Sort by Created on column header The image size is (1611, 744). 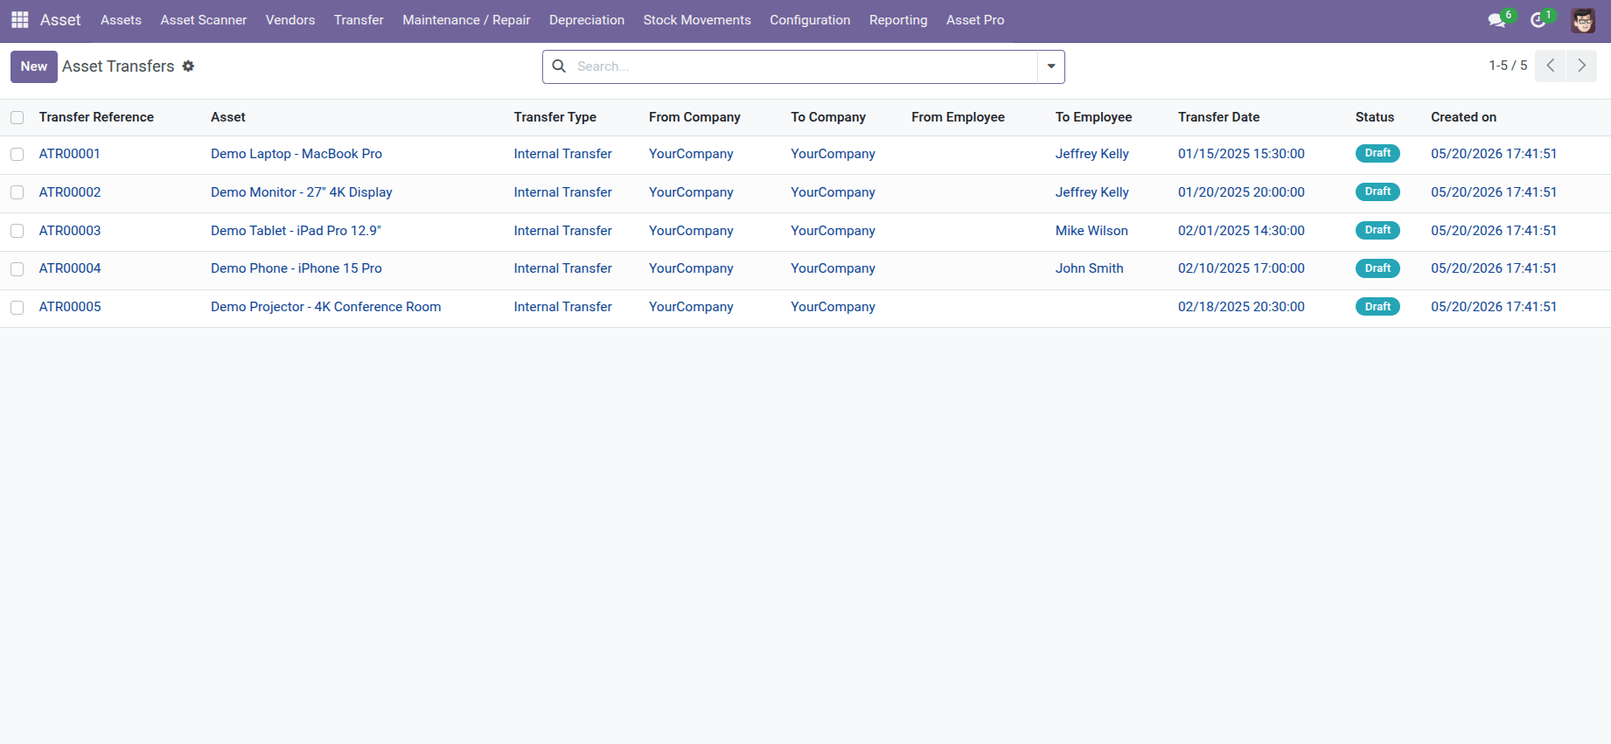coord(1464,117)
